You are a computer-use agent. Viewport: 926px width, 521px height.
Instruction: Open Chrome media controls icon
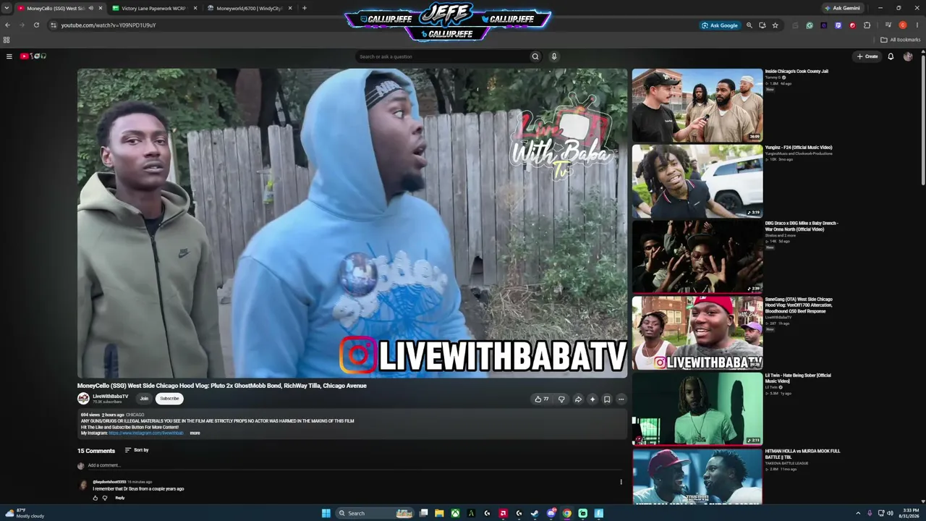pos(888,25)
